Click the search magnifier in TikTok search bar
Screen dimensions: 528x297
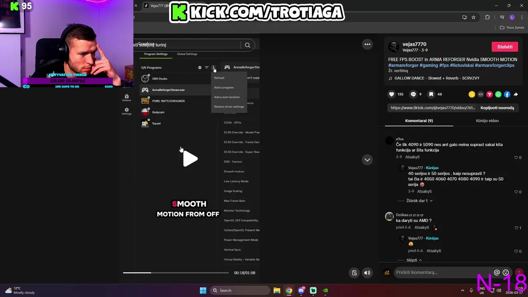(x=247, y=45)
